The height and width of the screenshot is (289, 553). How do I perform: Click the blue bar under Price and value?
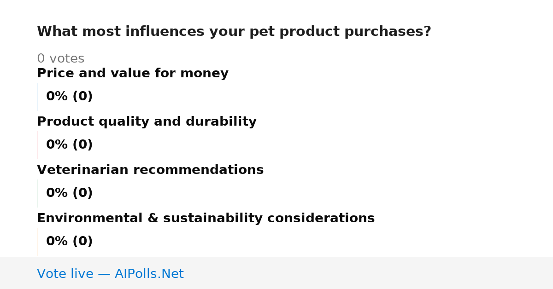[37, 97]
